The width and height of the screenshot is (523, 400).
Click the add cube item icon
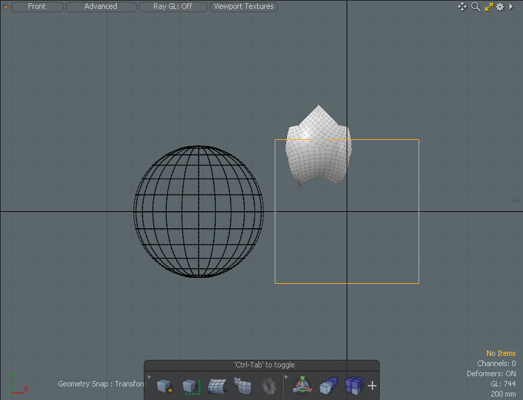(x=165, y=386)
